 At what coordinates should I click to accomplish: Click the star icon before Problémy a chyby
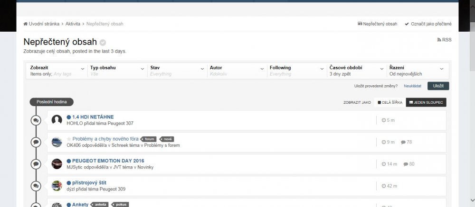coord(69,139)
